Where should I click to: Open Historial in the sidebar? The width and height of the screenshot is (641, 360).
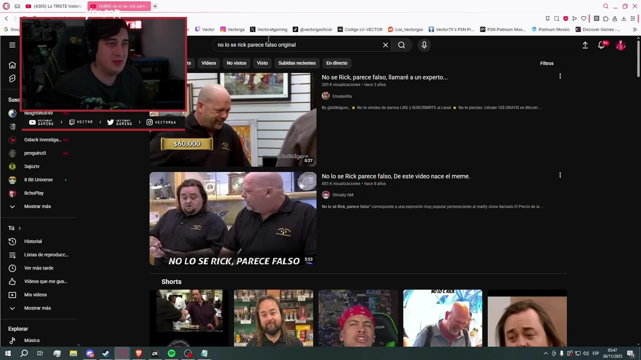coord(33,241)
